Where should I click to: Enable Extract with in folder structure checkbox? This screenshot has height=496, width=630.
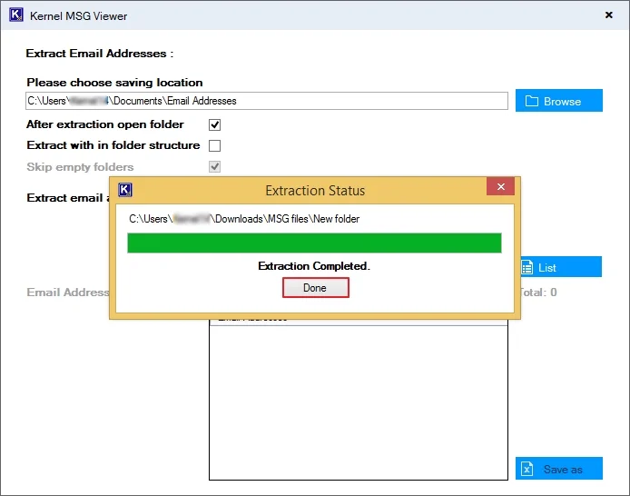(x=215, y=145)
